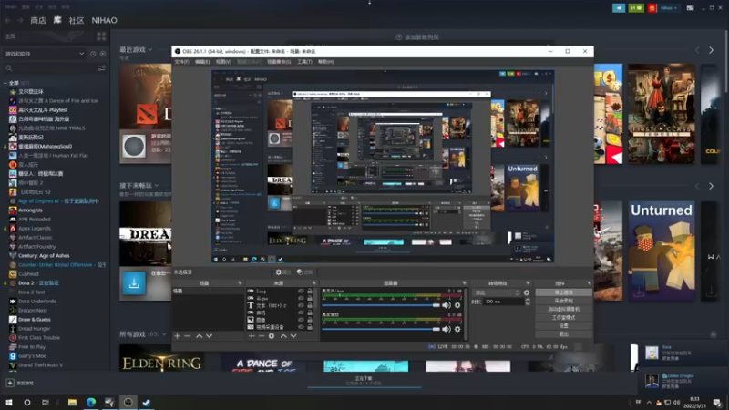Viewport: 729px width, 410px height.
Task: Click Steam plus icon to add a game
Action: click(x=10, y=383)
